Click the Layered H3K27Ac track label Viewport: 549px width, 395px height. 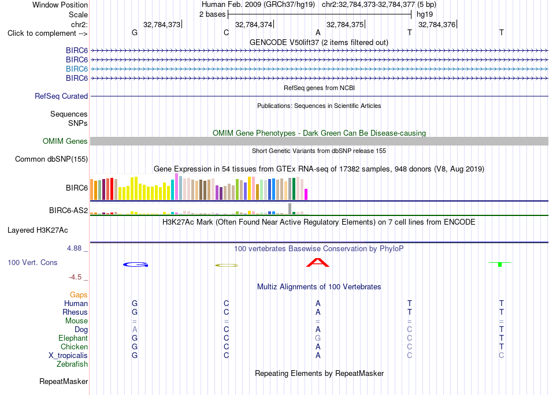pos(38,230)
